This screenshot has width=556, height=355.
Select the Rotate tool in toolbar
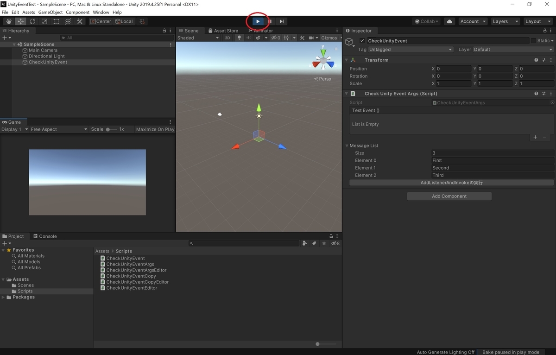[32, 21]
